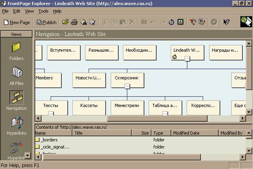Switch to Hyperlinks view

click(16, 125)
